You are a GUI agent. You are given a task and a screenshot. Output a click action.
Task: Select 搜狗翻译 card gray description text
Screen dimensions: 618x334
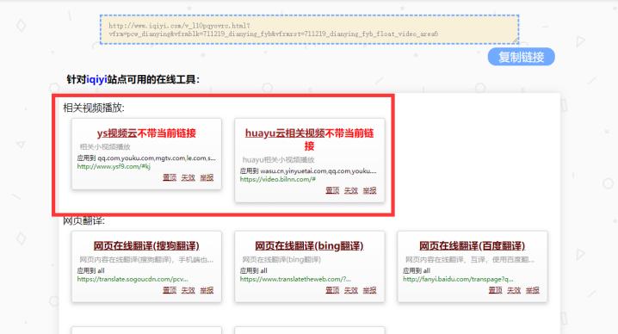coord(146,259)
